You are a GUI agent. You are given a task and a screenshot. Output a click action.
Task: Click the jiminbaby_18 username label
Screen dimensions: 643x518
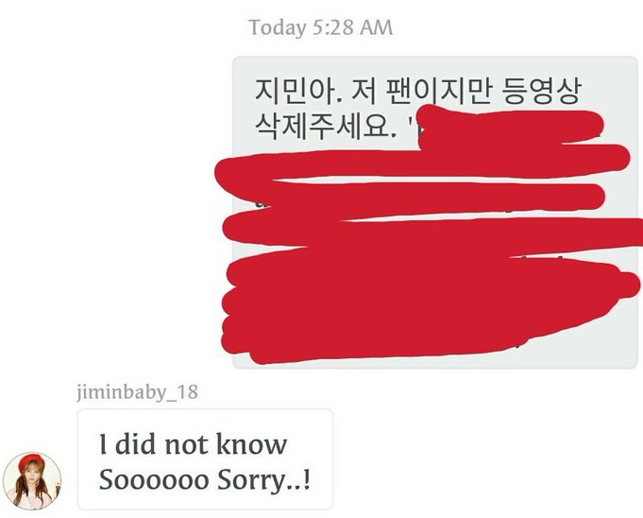(x=137, y=392)
